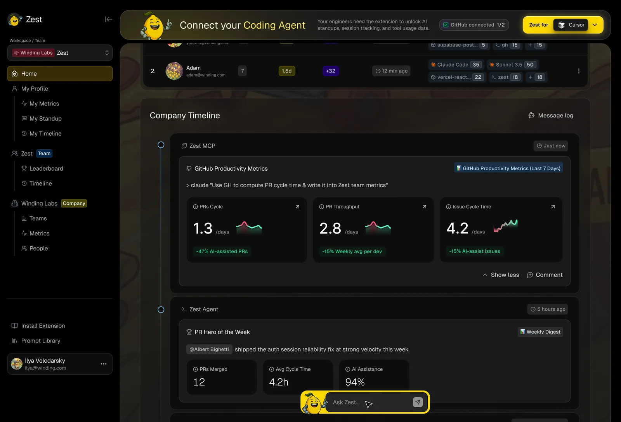Click Install Extension link

(43, 326)
